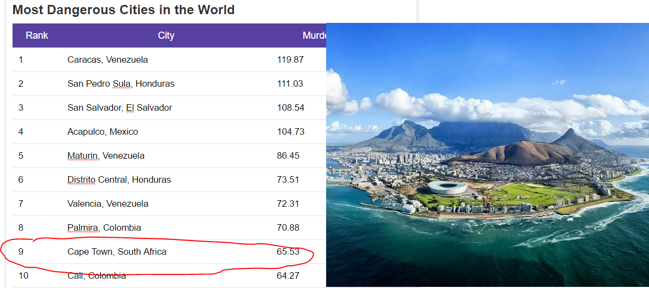Click the Cape Town aerial photo
This screenshot has width=649, height=288.
click(488, 155)
